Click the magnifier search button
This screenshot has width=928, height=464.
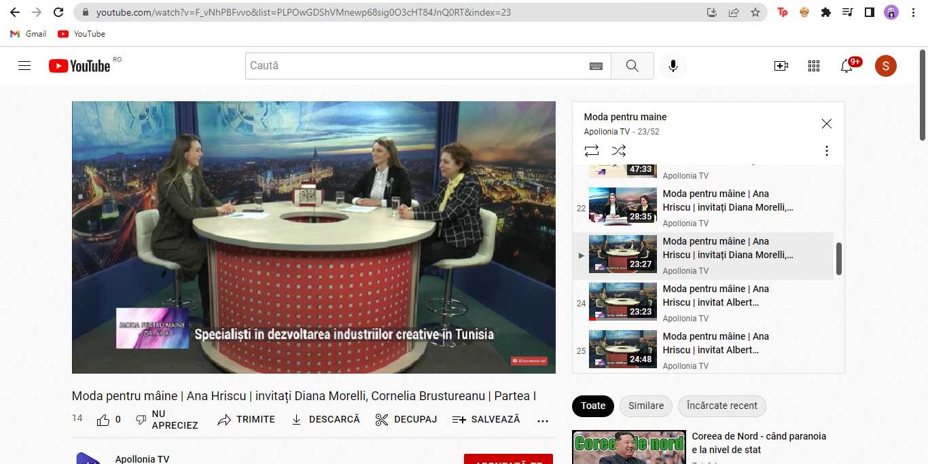tap(632, 66)
